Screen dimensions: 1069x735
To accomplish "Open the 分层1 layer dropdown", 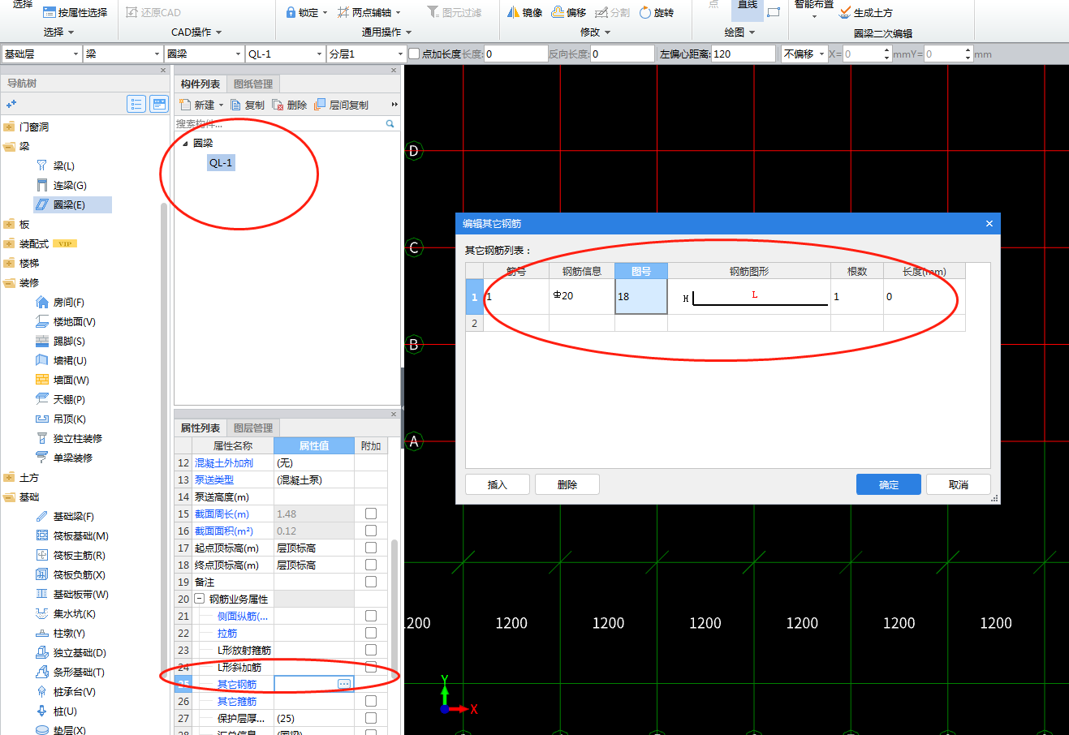I will click(366, 54).
